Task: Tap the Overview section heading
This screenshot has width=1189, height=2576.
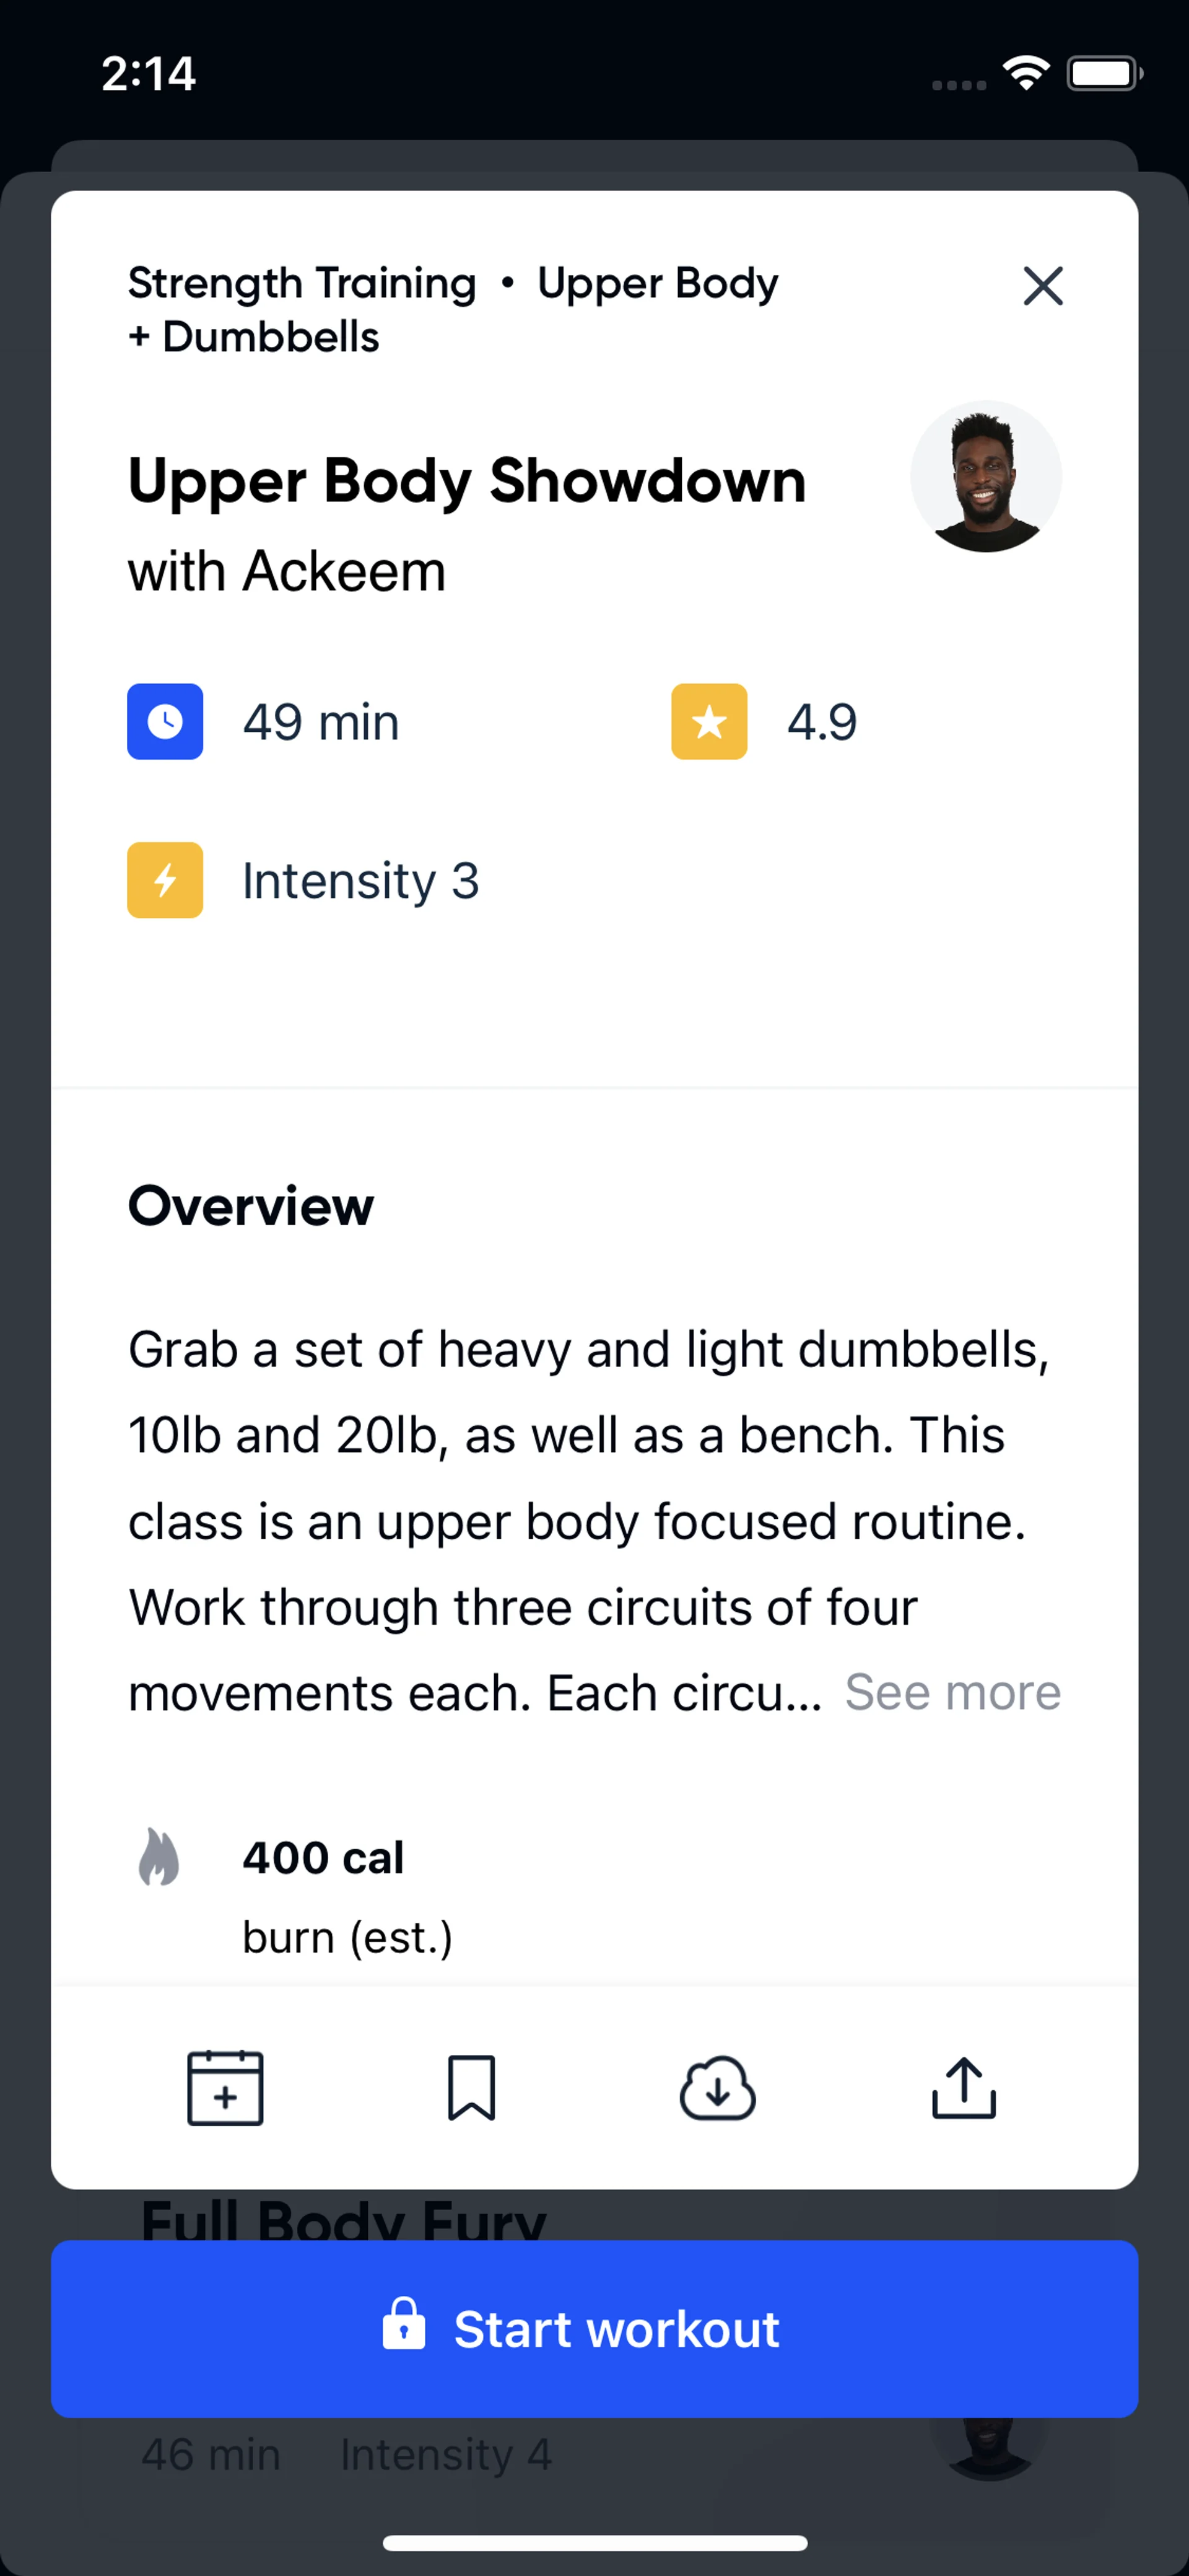Action: pos(251,1205)
